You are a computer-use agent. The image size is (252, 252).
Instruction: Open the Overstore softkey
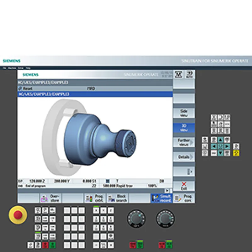point(50,198)
